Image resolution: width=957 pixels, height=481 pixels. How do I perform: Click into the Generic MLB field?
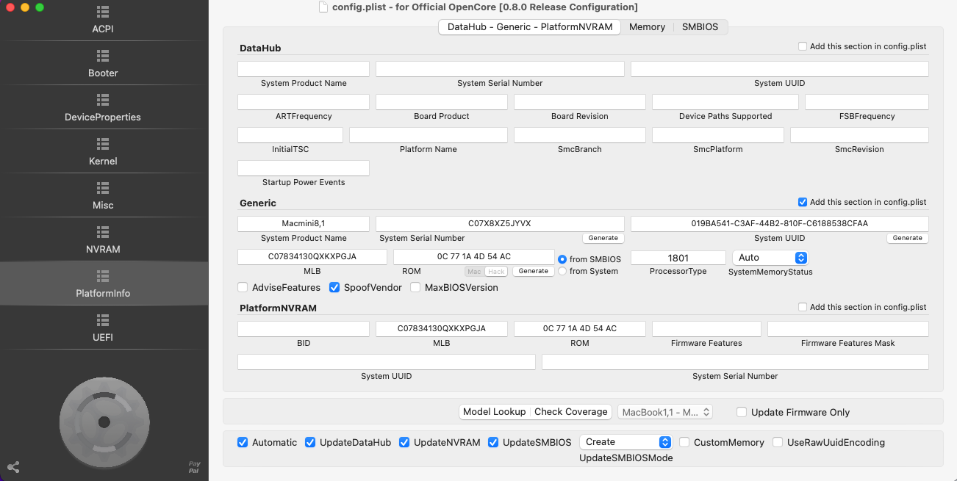click(312, 257)
